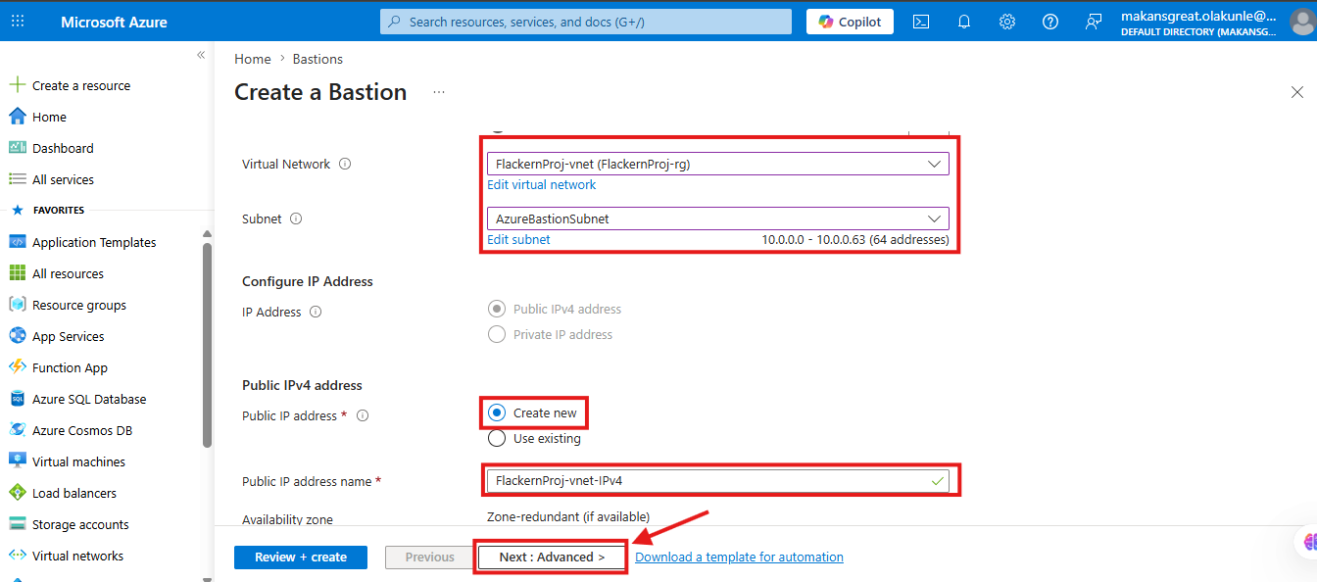Click the Azure Cosmos DB icon
The width and height of the screenshot is (1317, 582).
pos(17,430)
